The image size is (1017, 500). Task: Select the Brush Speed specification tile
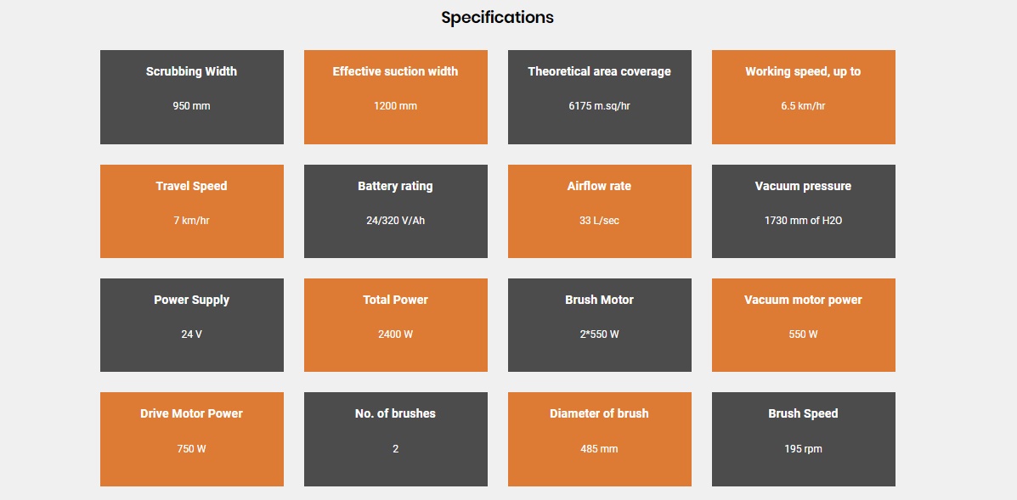[803, 439]
